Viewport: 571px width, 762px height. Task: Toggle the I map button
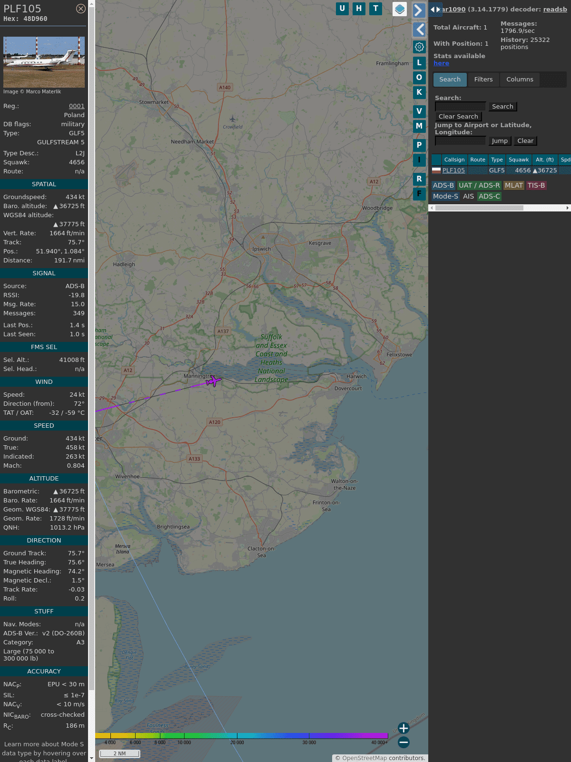[x=419, y=160]
